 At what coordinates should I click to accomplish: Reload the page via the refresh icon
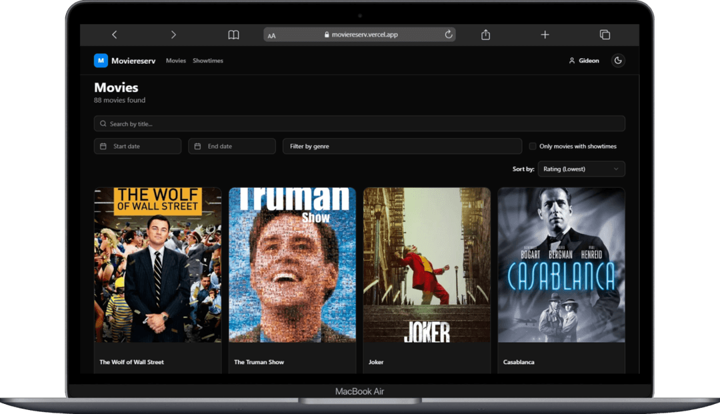[x=449, y=35]
